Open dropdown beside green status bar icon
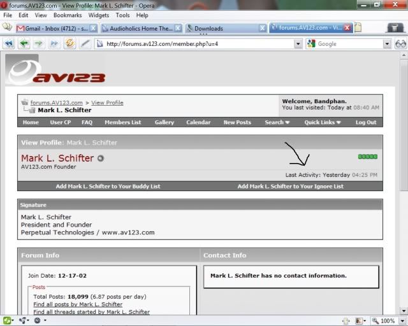The height and width of the screenshot is (326, 408). 13,320
